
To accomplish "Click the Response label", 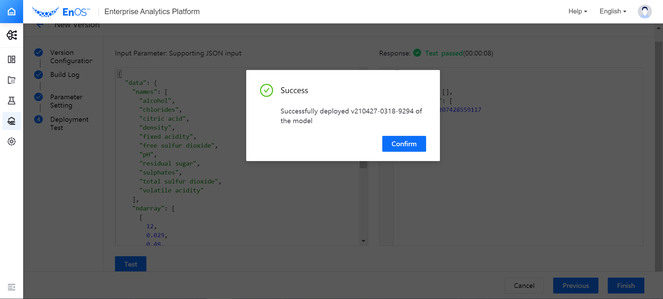I will (395, 53).
